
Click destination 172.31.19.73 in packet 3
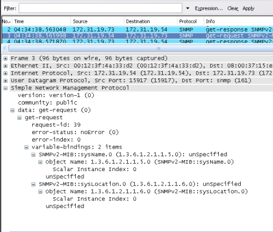(146, 35)
